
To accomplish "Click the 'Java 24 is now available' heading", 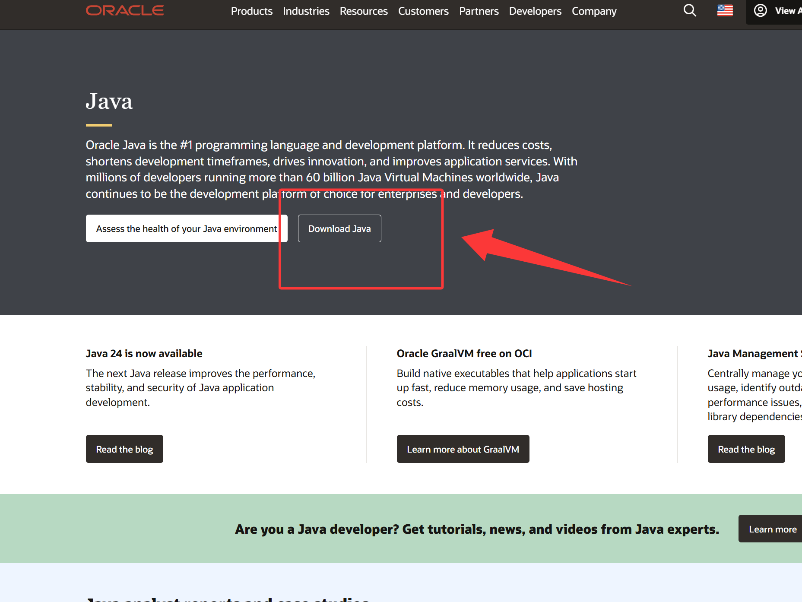I will tap(144, 354).
